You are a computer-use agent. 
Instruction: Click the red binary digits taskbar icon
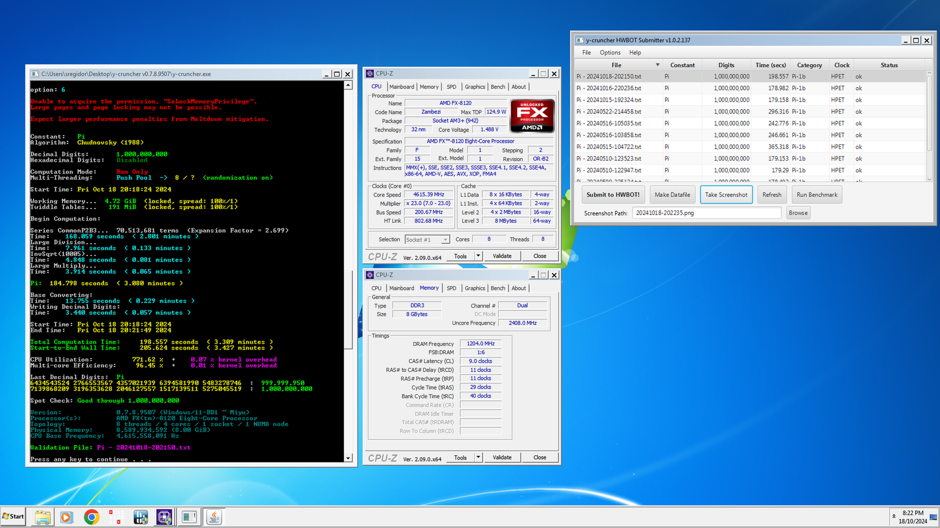coord(116,517)
